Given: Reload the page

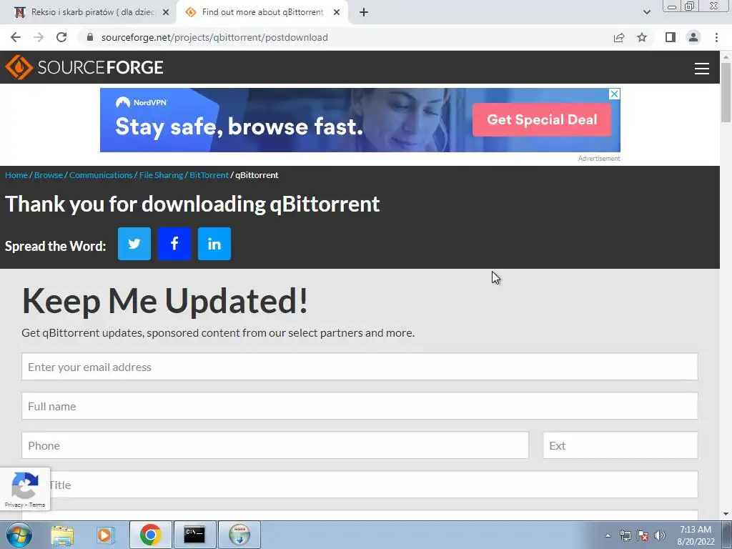Looking at the screenshot, I should pyautogui.click(x=61, y=37).
